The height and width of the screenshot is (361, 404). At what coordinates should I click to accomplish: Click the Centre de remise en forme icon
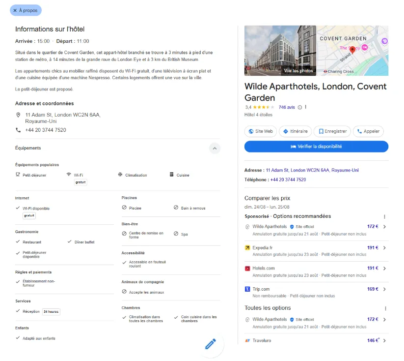pos(124,234)
